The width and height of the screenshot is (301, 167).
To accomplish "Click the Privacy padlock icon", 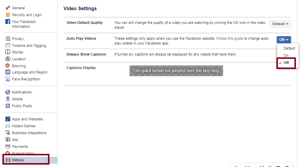I will tap(8, 39).
